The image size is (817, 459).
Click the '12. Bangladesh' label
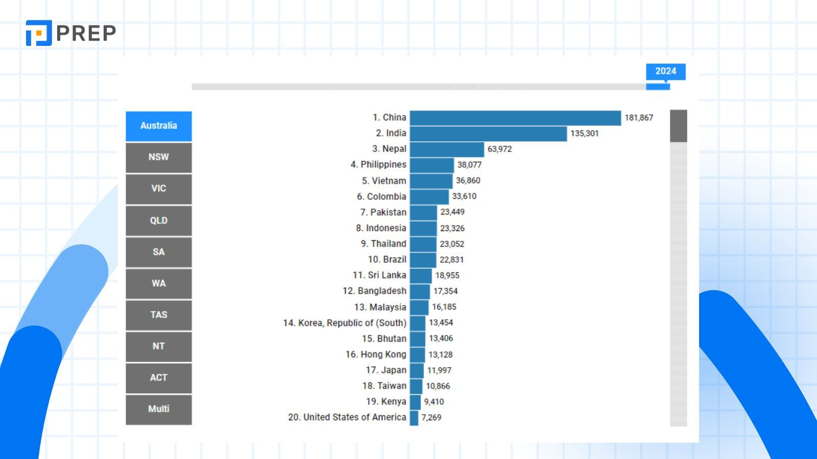click(374, 291)
